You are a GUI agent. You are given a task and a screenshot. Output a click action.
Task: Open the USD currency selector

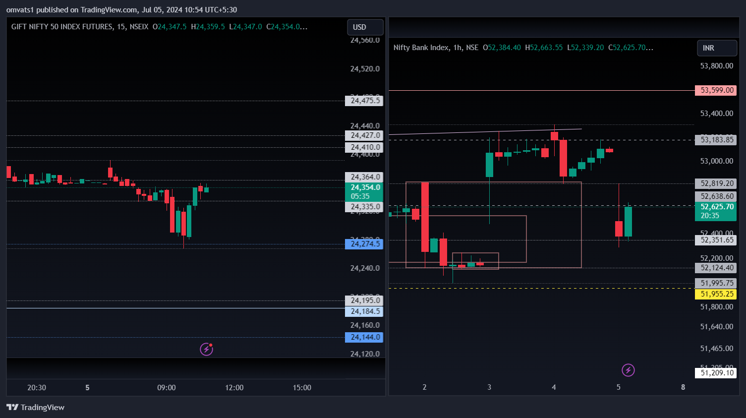click(365, 27)
